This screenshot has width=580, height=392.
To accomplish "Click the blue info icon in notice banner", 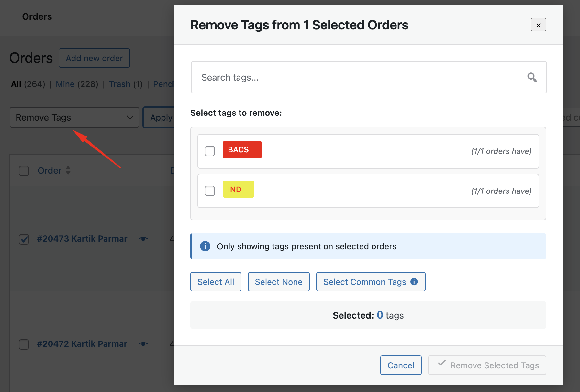I will point(205,246).
